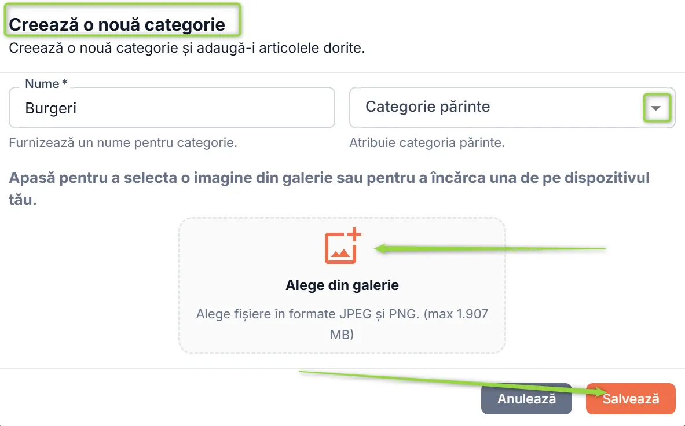Click the plus sign on the image icon
Screen dimensions: 685x426
pos(355,234)
